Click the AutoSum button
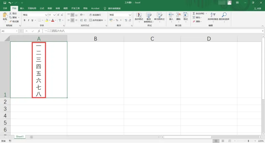Image resolution: width=265 pixels, height=143 pixels. (x=198, y=13)
